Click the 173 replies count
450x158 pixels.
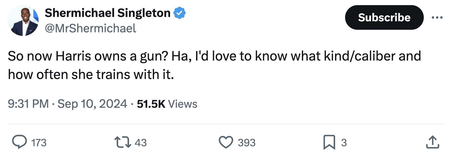point(39,143)
